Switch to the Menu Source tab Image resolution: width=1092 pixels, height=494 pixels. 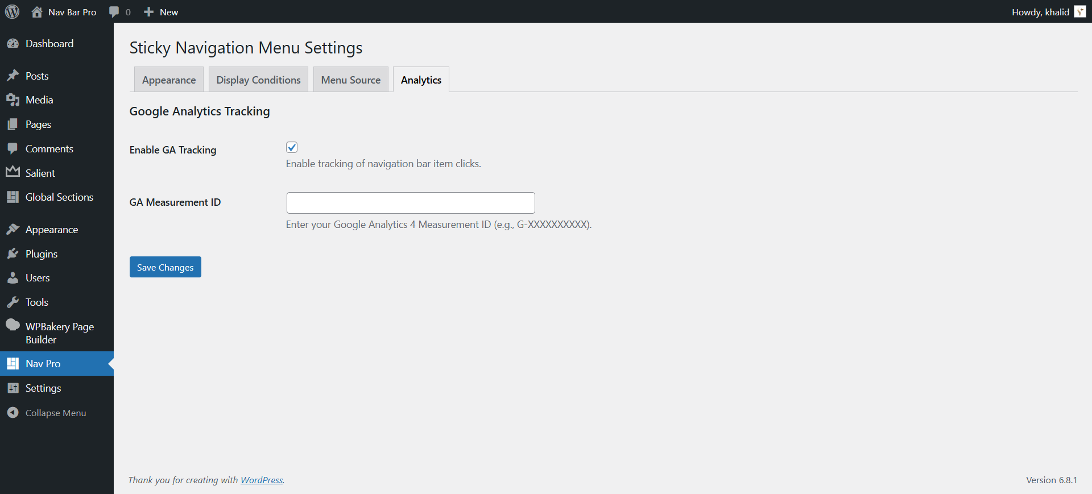pyautogui.click(x=351, y=80)
